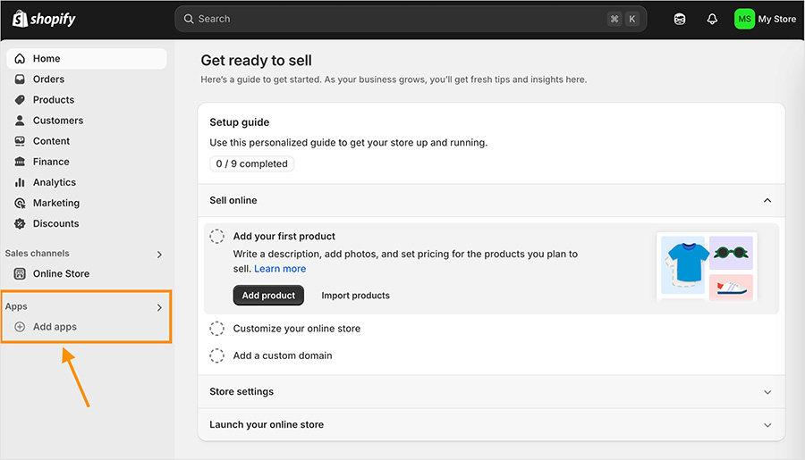Click the Home house icon
This screenshot has height=460, width=805.
(x=20, y=58)
